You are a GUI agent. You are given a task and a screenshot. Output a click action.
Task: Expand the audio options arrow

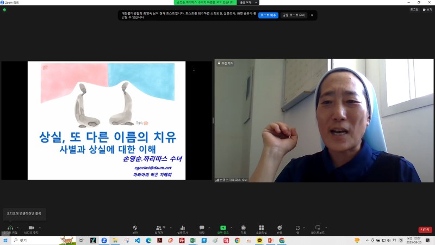[18, 227]
